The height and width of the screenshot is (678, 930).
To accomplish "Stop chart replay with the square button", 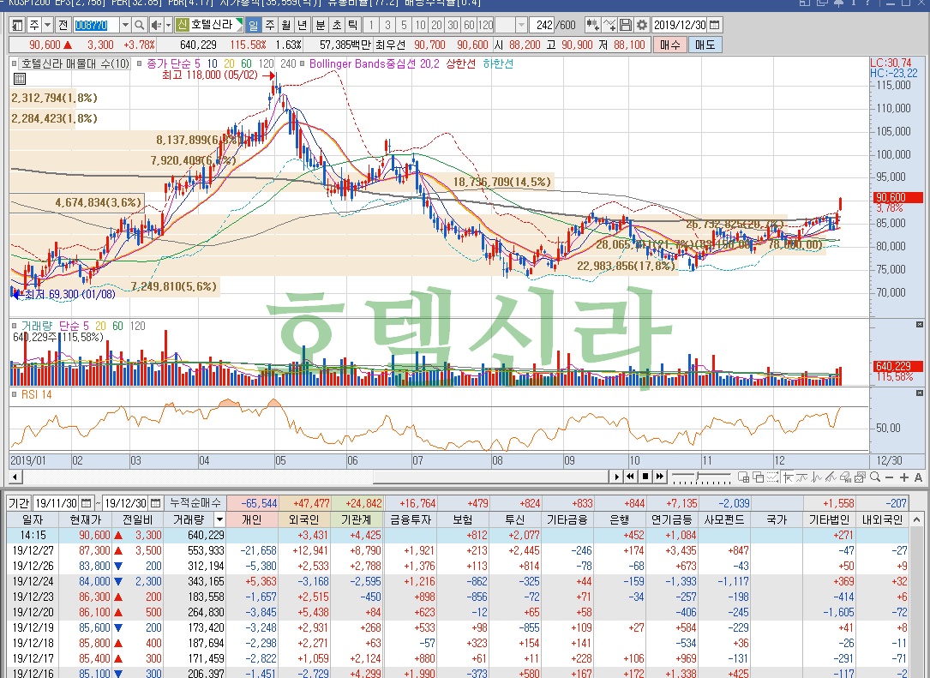I will [x=645, y=477].
